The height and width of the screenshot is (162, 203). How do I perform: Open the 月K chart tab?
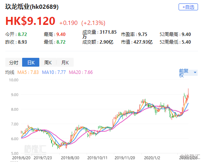(x=65, y=62)
